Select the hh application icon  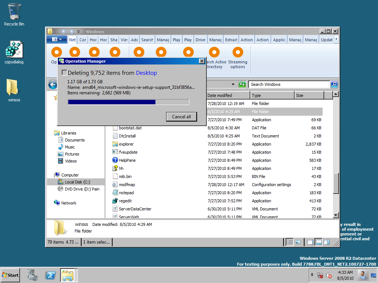[x=115, y=168]
